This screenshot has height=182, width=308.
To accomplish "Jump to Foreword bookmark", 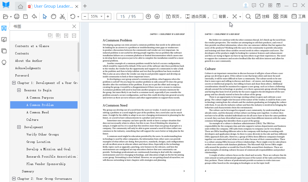I will click(22, 76).
